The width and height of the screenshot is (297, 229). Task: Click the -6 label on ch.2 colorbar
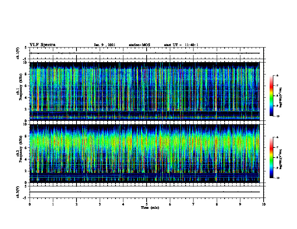tap(277, 137)
